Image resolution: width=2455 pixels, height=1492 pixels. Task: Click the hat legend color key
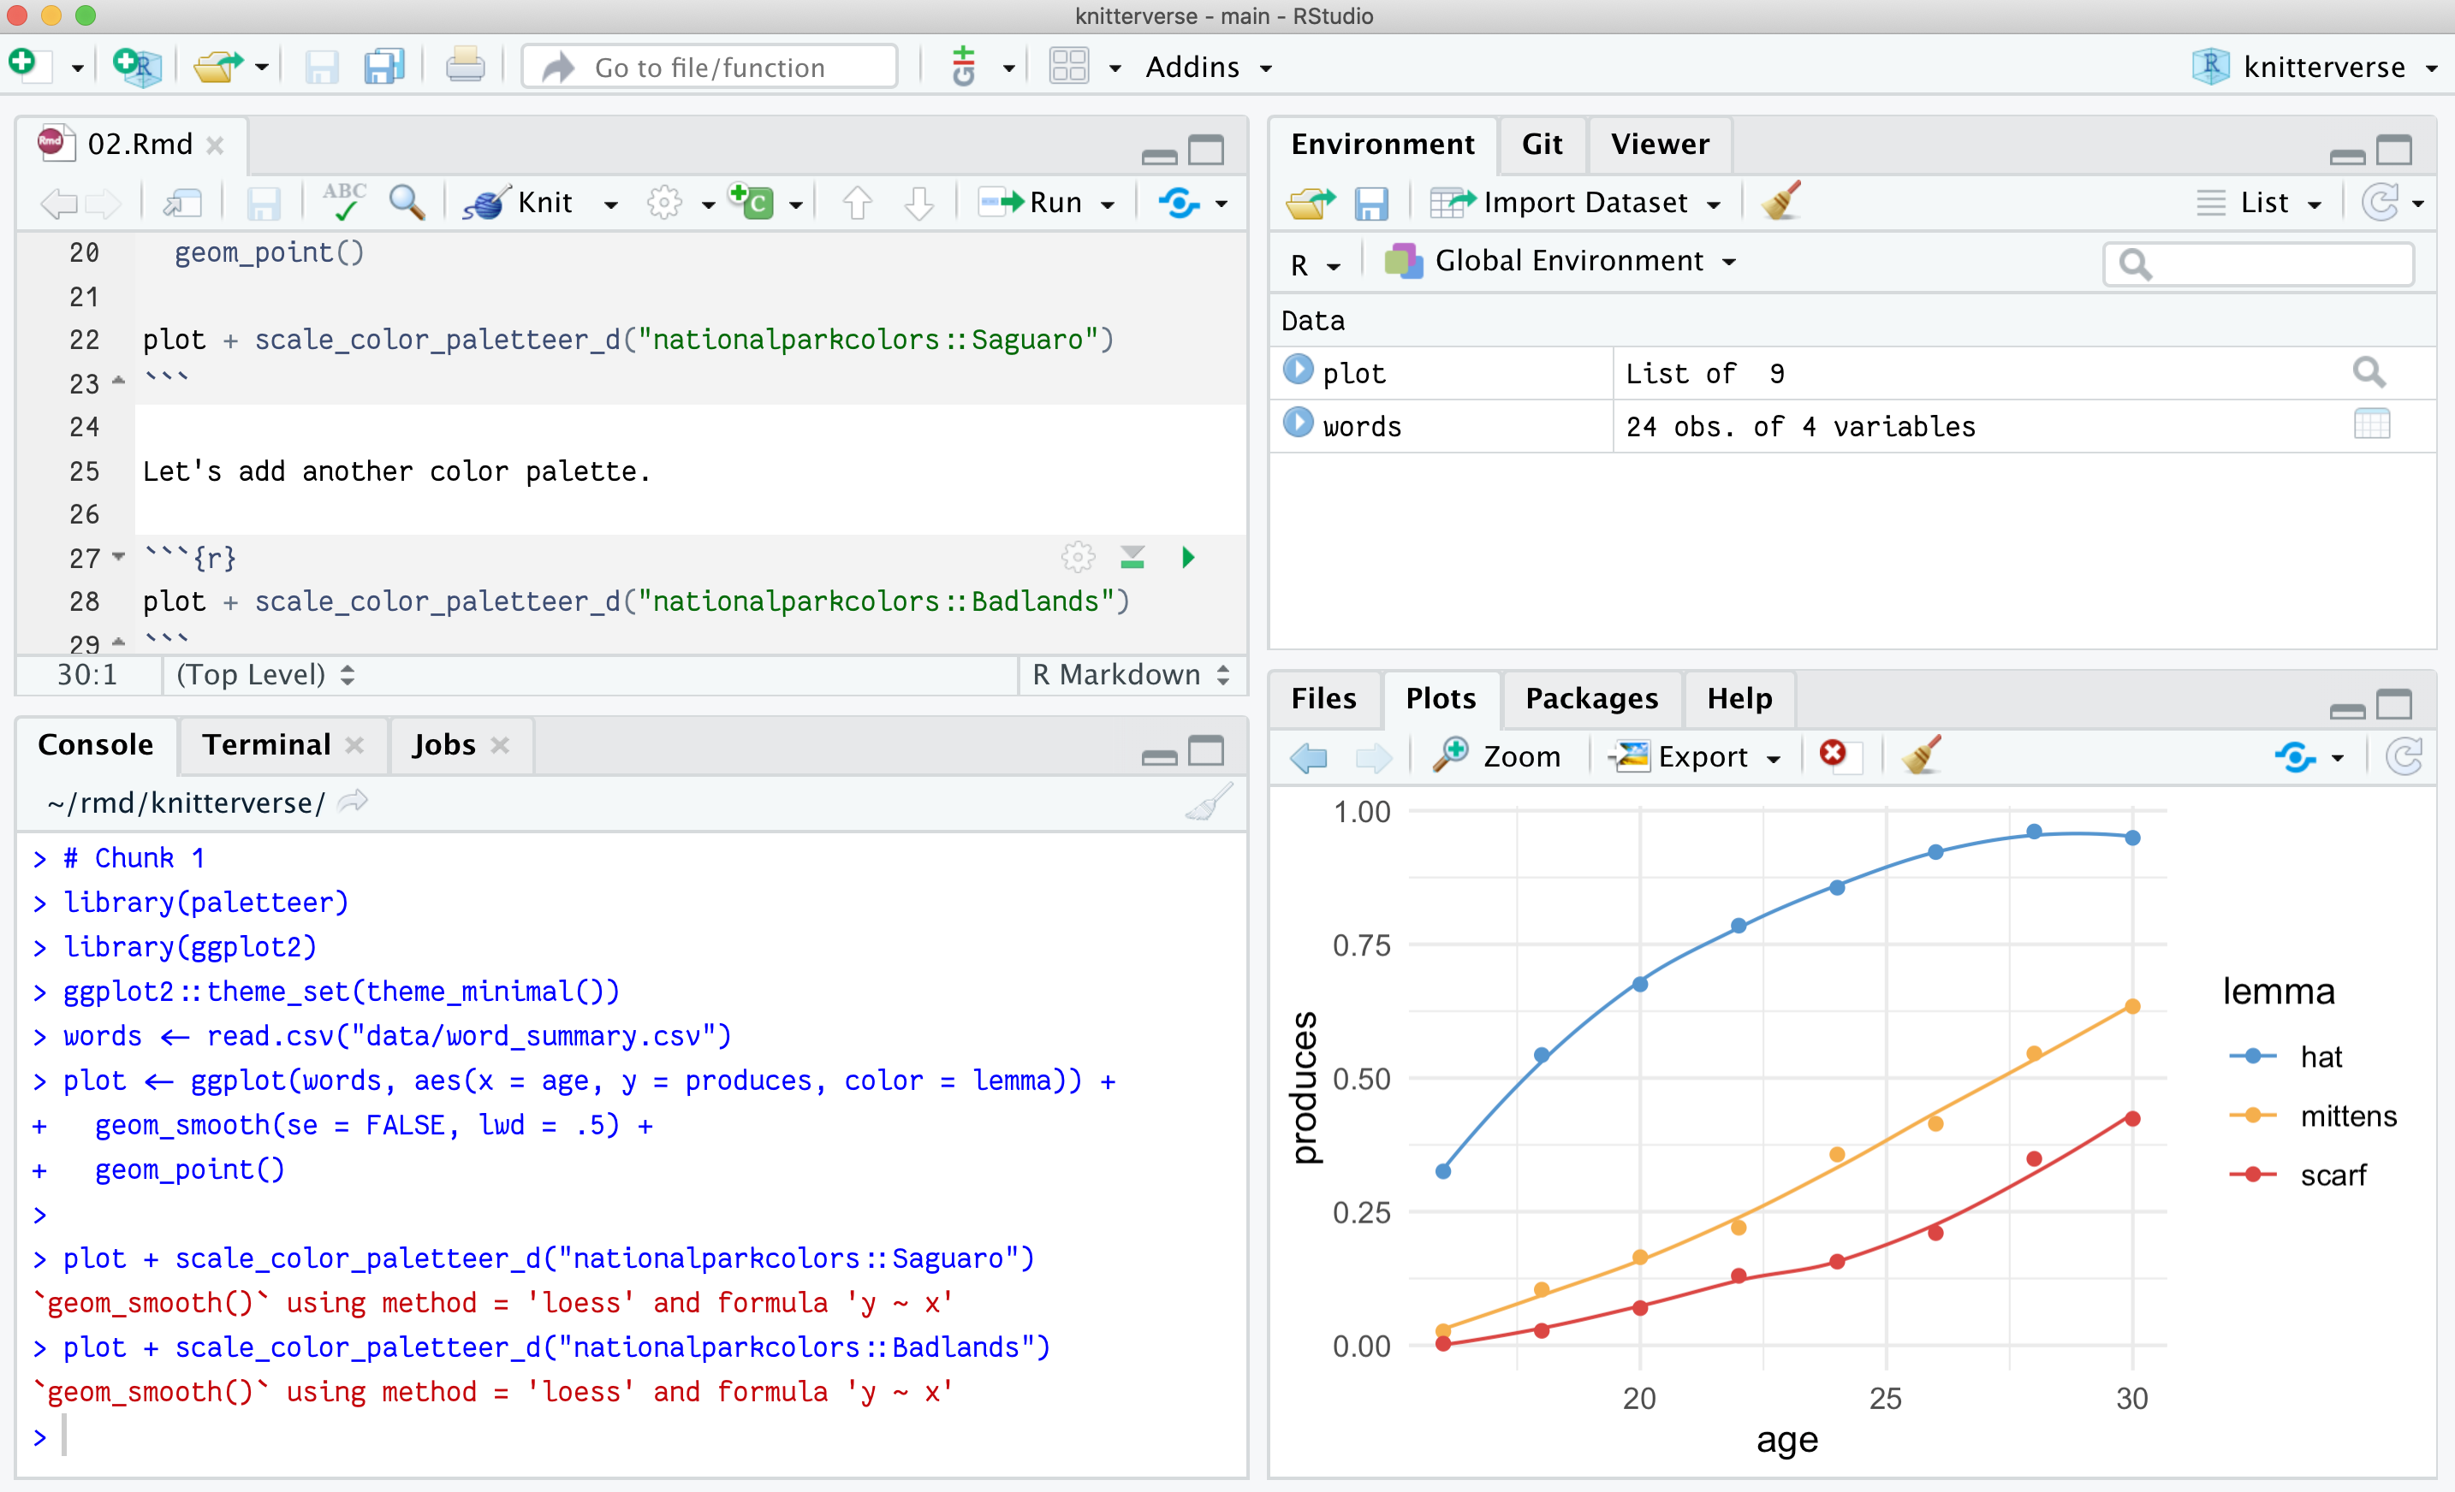pos(2252,1057)
